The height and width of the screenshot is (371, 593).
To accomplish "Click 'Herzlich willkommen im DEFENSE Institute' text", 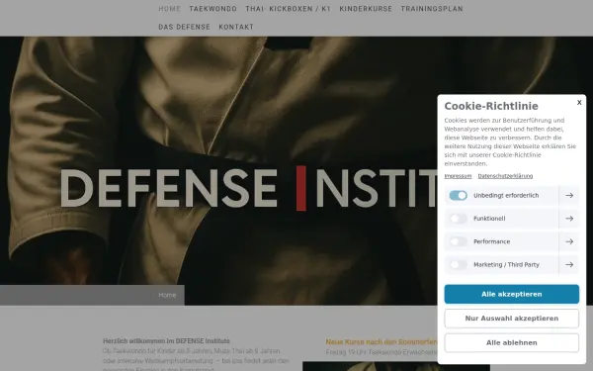I will (x=166, y=340).
